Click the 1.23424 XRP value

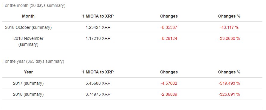coord(98,27)
